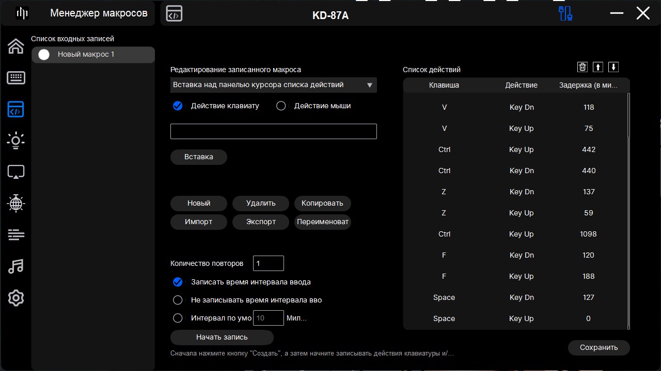The image size is (661, 371).
Task: Open the gear settings sidebar icon
Action: 16,298
